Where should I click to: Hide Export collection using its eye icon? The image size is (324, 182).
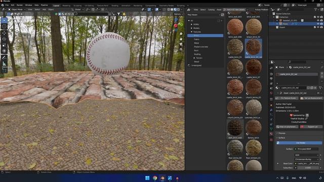coord(318,27)
